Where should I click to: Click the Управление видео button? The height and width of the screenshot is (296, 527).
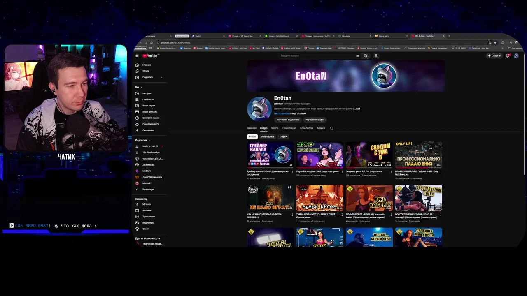315,120
